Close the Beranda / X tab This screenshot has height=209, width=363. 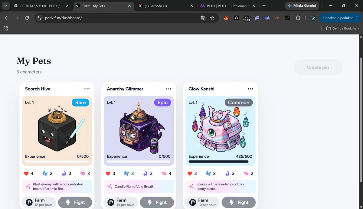pyautogui.click(x=191, y=6)
